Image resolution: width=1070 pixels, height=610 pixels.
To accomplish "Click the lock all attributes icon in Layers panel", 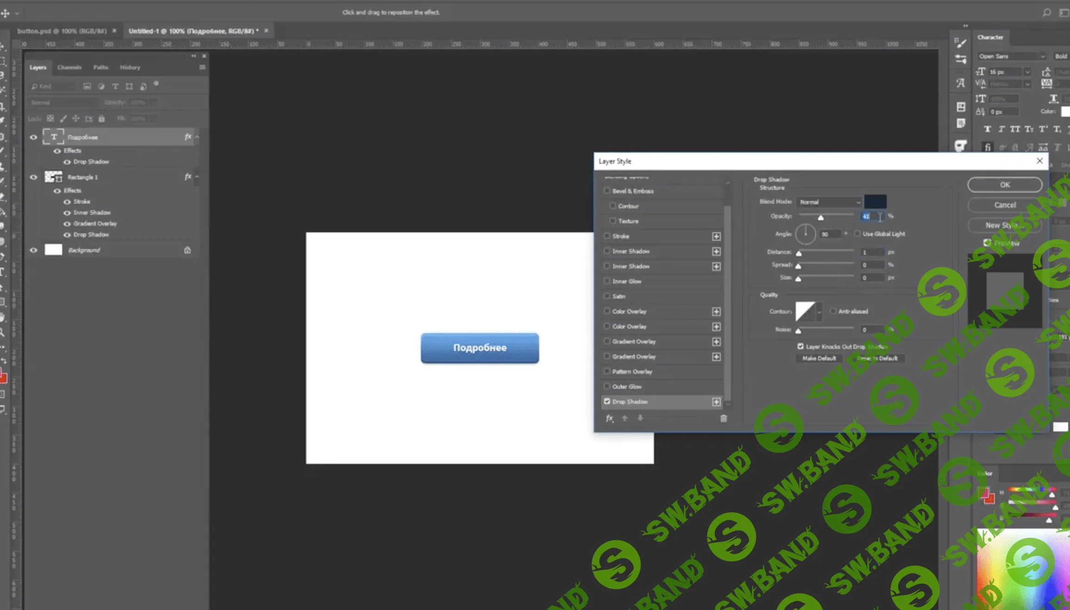I will (101, 119).
